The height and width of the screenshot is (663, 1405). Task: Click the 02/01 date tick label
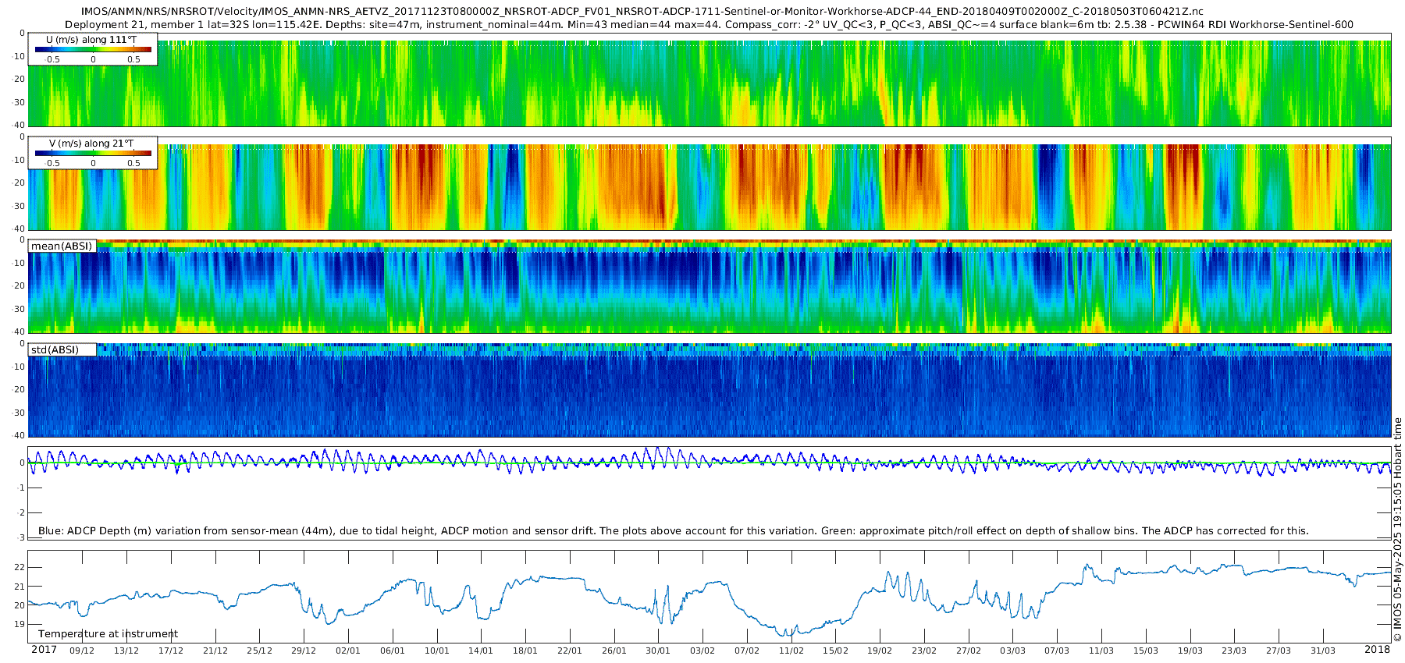tap(348, 651)
